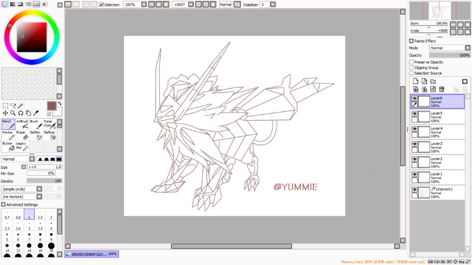Click the foreground color swatch
The image size is (472, 265).
coord(52,106)
